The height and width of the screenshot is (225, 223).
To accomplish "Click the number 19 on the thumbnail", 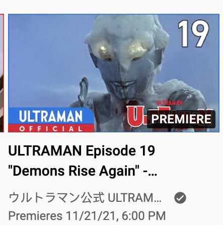I will [x=194, y=34].
